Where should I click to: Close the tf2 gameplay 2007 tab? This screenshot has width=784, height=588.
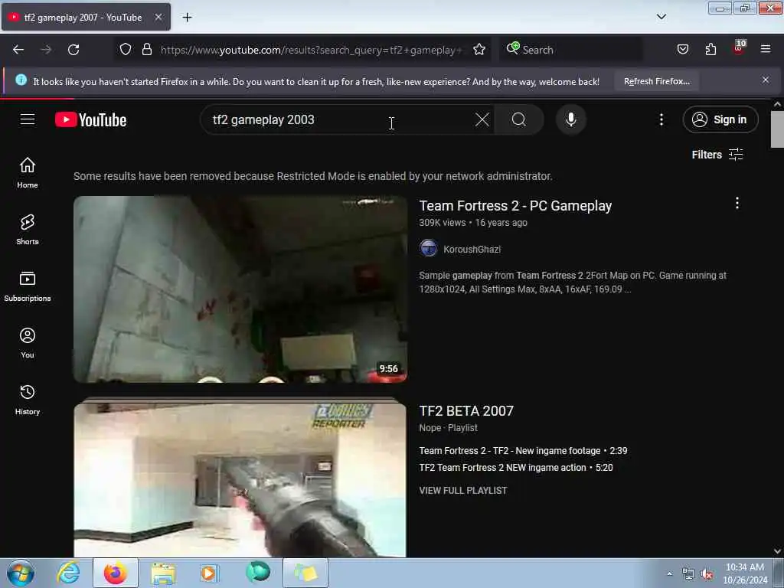[158, 17]
